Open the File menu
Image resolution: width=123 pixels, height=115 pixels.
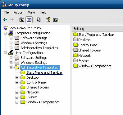click(x=6, y=12)
